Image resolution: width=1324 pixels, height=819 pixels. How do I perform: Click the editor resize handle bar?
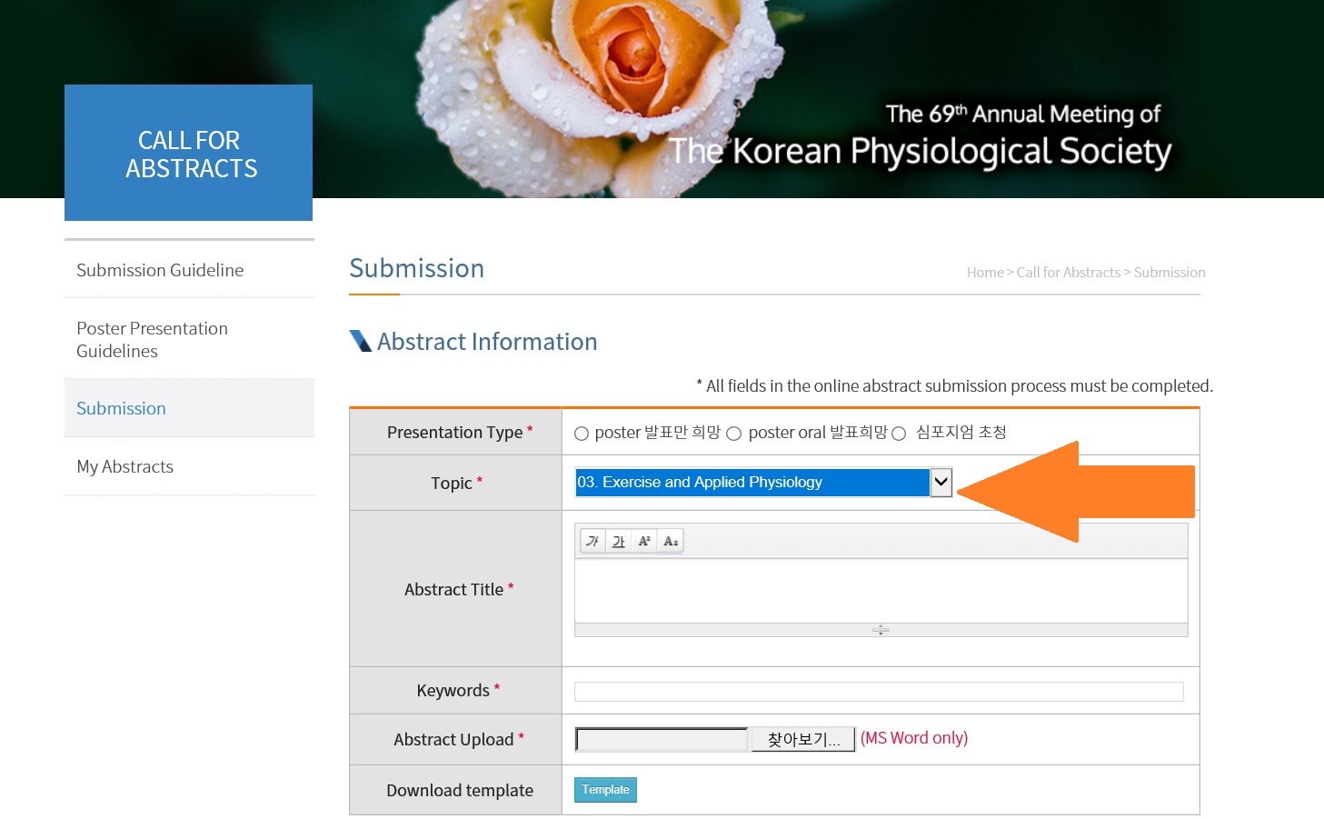[881, 630]
